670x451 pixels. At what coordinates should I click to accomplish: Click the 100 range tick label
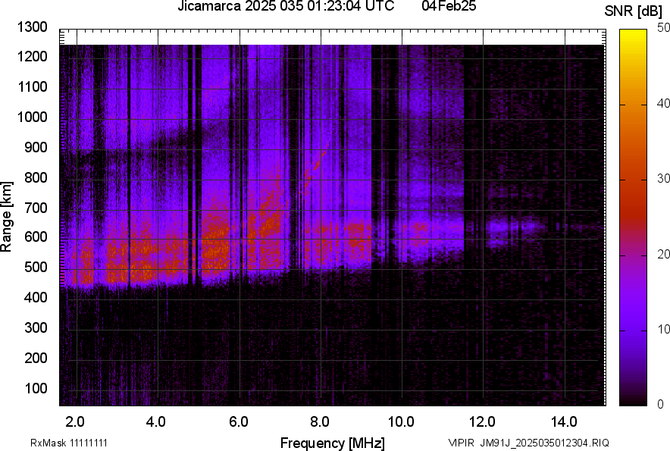click(35, 388)
